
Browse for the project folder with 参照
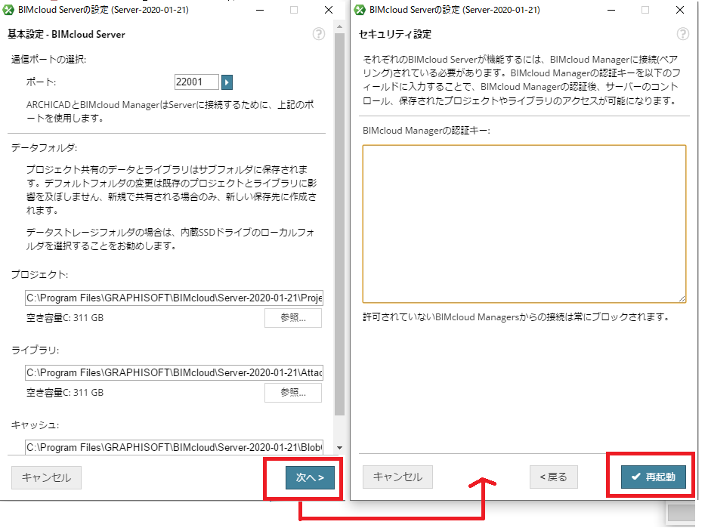click(x=293, y=318)
